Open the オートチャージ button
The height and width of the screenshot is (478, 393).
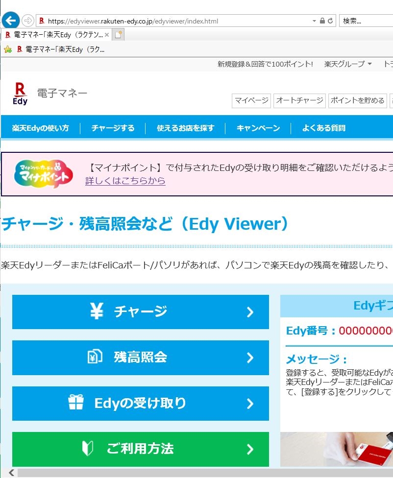pyautogui.click(x=299, y=100)
